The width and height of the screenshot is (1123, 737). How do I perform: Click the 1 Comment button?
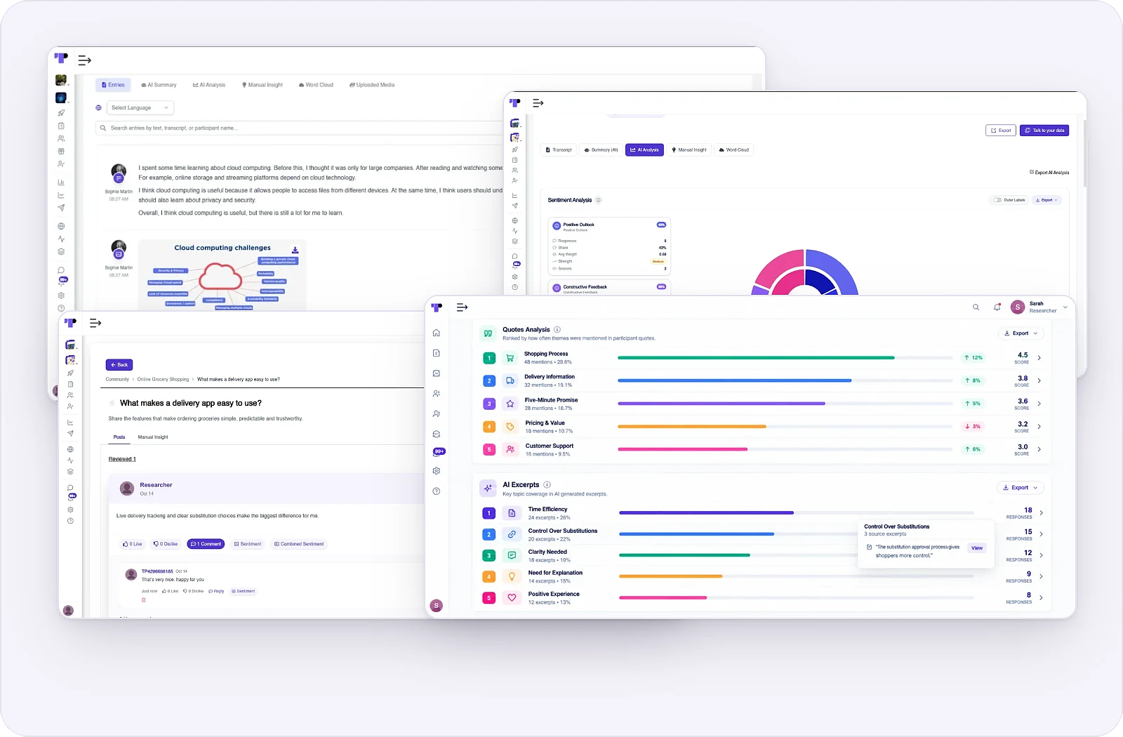click(x=206, y=544)
